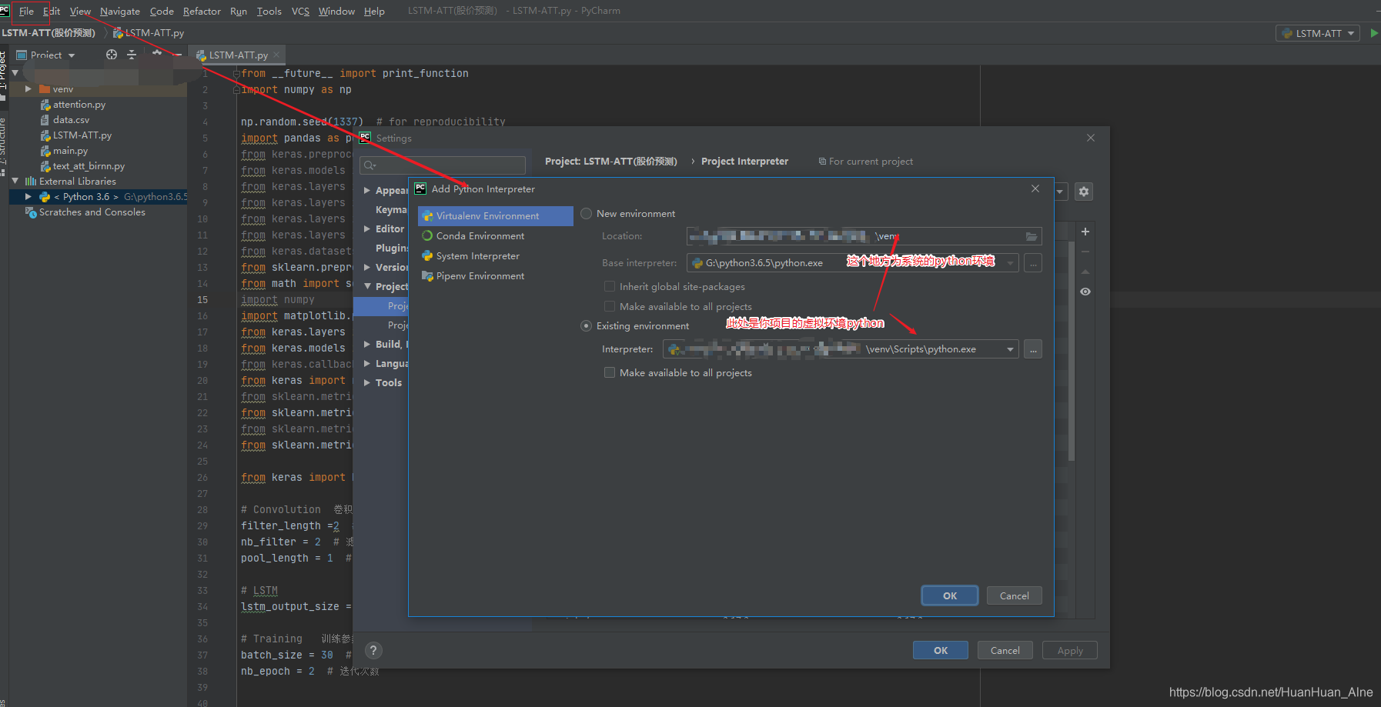
Task: Select Virtualenv Environment option
Action: (x=496, y=216)
